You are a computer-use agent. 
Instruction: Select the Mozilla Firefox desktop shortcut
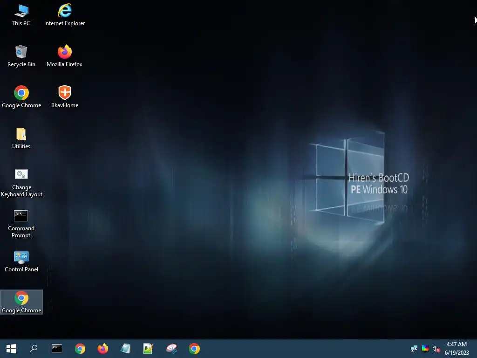64,56
